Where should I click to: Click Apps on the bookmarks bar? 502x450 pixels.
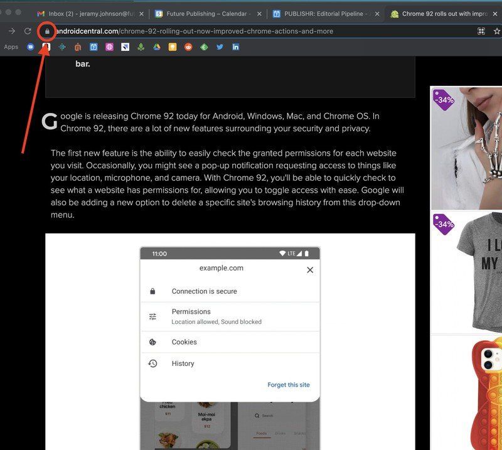11,46
